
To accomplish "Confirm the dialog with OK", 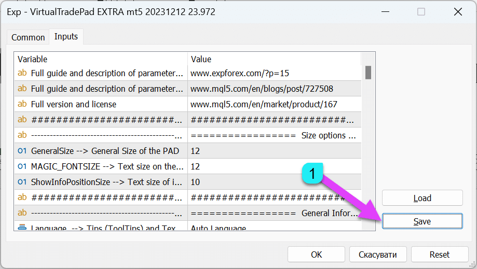I will click(316, 254).
